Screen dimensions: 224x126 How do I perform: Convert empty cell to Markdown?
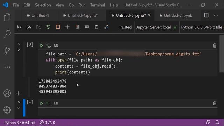click(56, 103)
